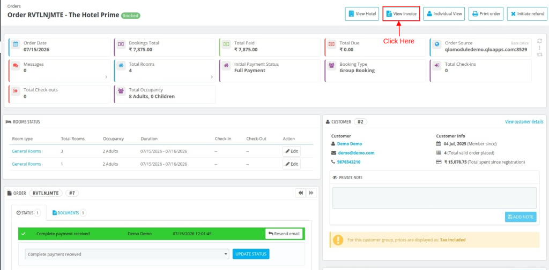549x270 pixels.
Task: Open View customer details link
Action: (x=524, y=122)
